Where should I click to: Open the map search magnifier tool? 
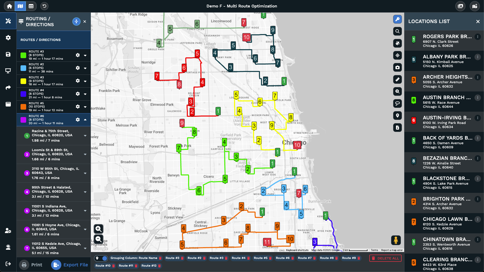coord(397,31)
